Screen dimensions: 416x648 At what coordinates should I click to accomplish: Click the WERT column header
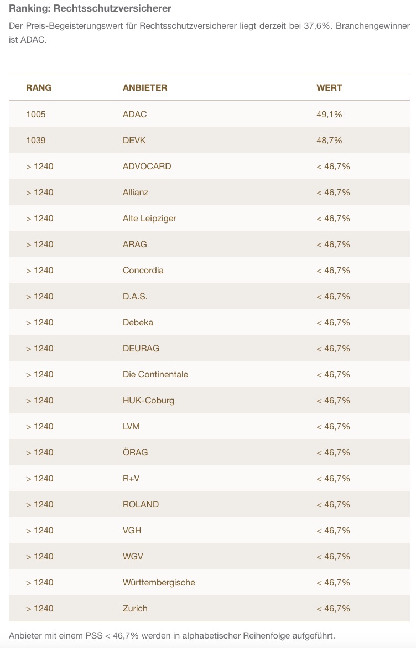[329, 87]
